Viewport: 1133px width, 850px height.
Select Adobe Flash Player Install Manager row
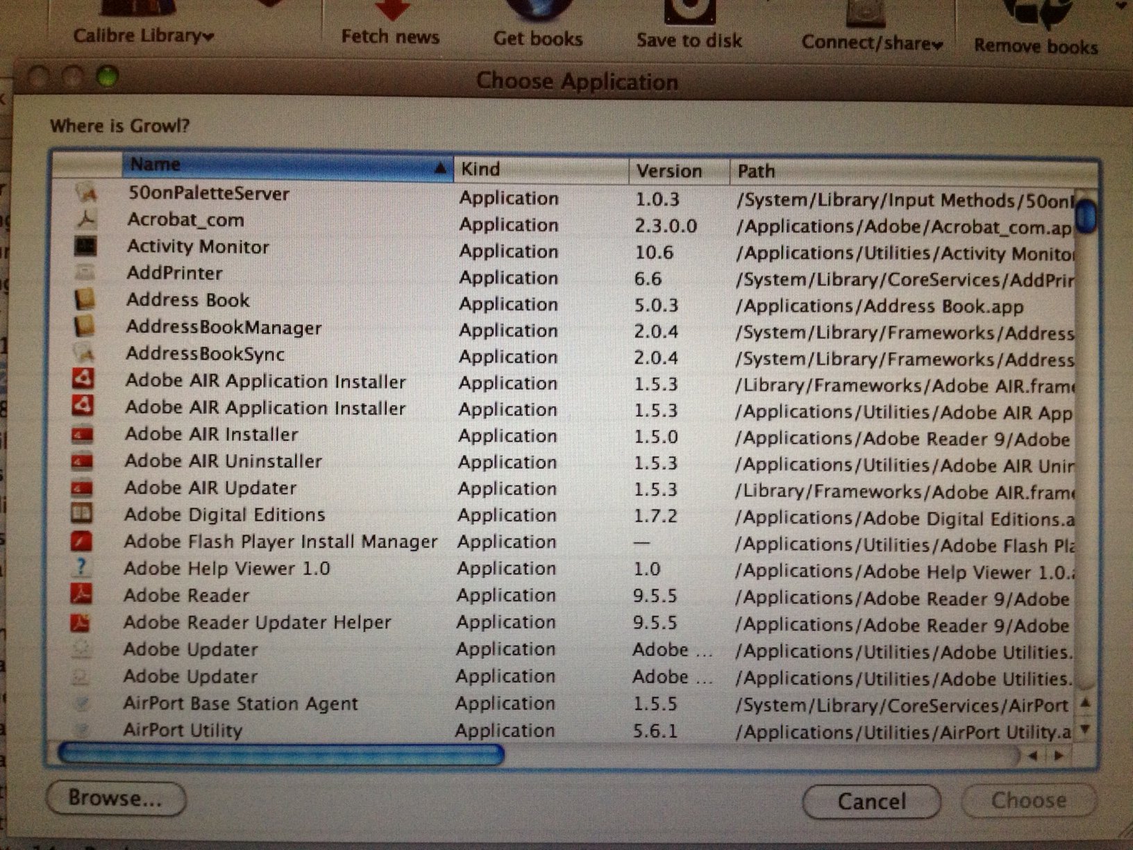tap(280, 542)
